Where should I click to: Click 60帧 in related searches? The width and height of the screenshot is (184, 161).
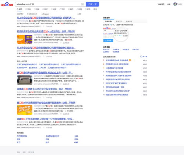point(76,142)
